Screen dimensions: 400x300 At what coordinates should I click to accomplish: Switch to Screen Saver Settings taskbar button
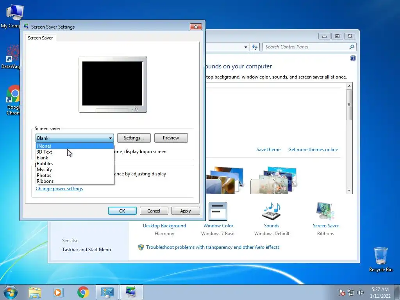click(x=131, y=292)
